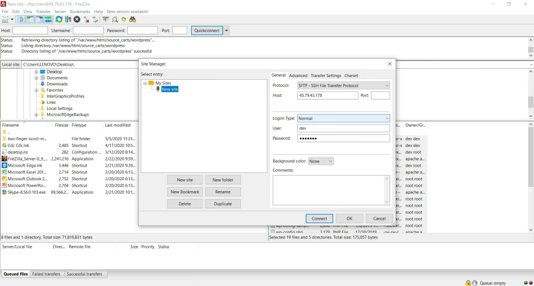Click the Connect button in Site Manager

tap(319, 219)
